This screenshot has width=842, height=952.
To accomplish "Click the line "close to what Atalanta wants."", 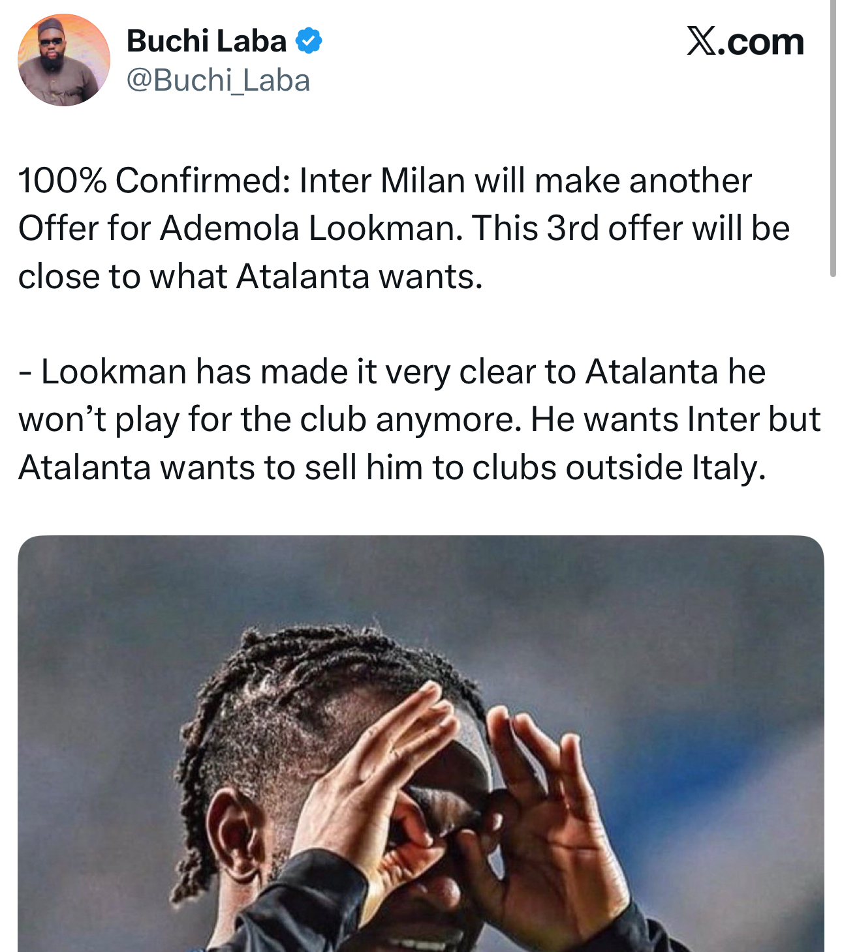I will [250, 276].
